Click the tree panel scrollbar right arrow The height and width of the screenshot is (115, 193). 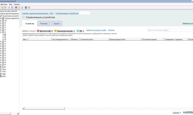18,113
